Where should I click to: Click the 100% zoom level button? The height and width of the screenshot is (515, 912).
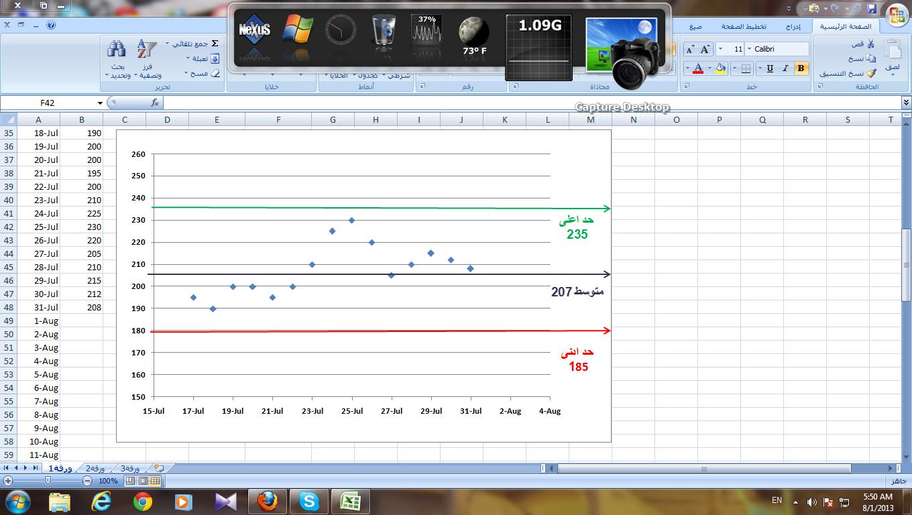[108, 481]
